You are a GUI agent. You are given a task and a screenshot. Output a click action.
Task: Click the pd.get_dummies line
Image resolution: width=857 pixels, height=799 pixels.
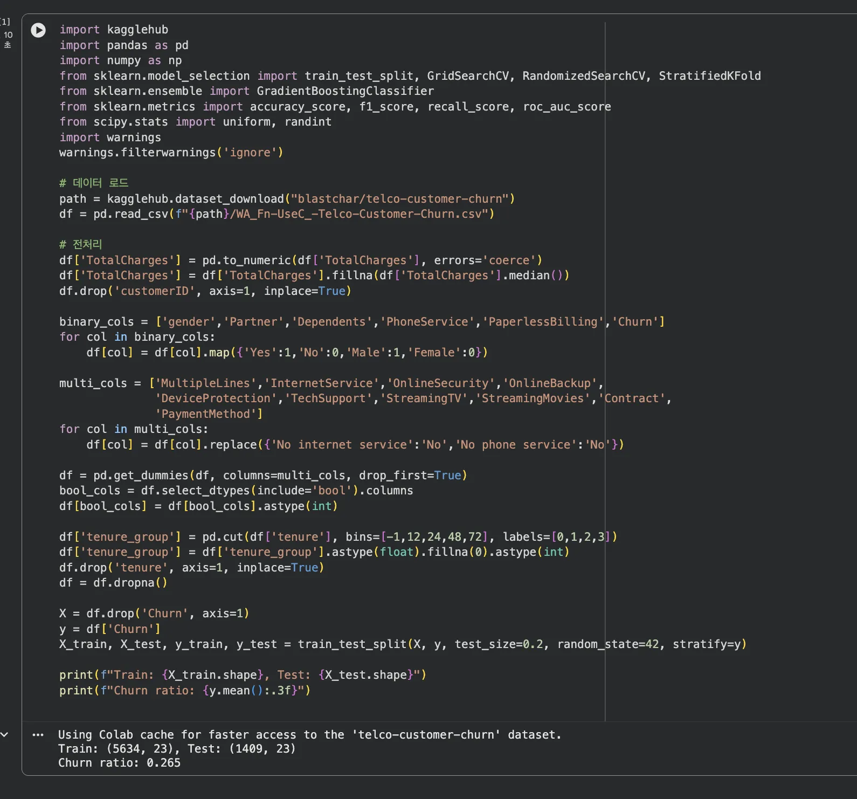(x=263, y=476)
